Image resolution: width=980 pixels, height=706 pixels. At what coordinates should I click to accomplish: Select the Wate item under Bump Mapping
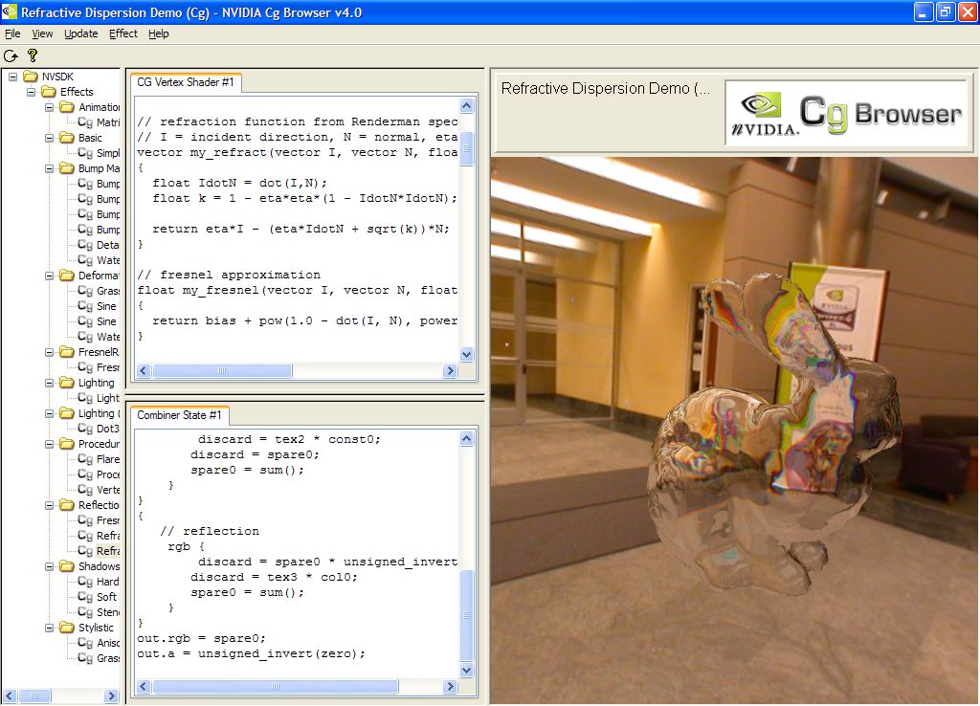[x=107, y=260]
